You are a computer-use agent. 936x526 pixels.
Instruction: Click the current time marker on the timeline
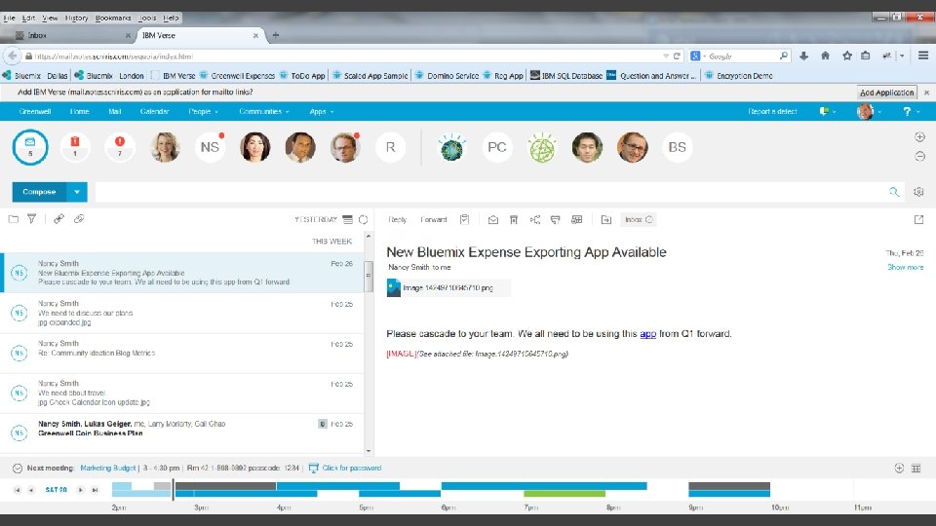point(174,490)
